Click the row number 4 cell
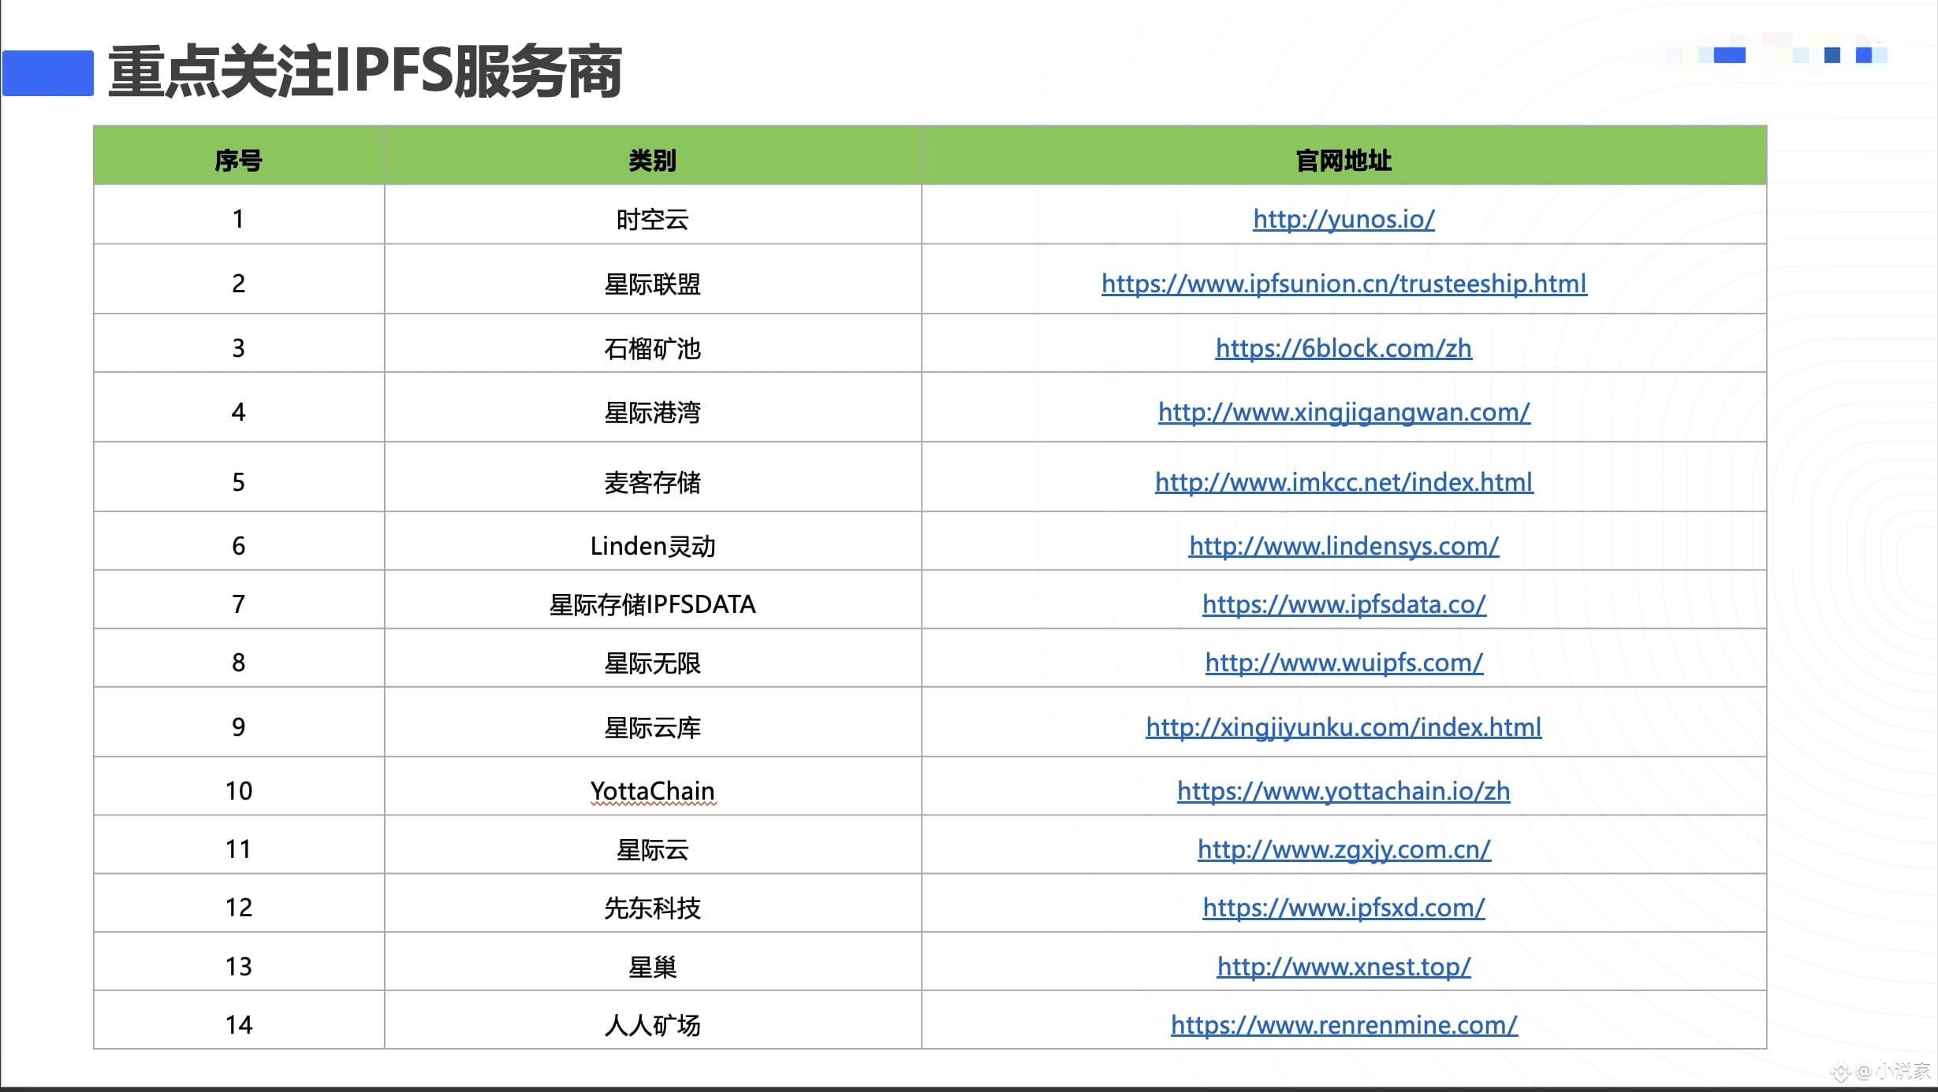 [x=239, y=407]
